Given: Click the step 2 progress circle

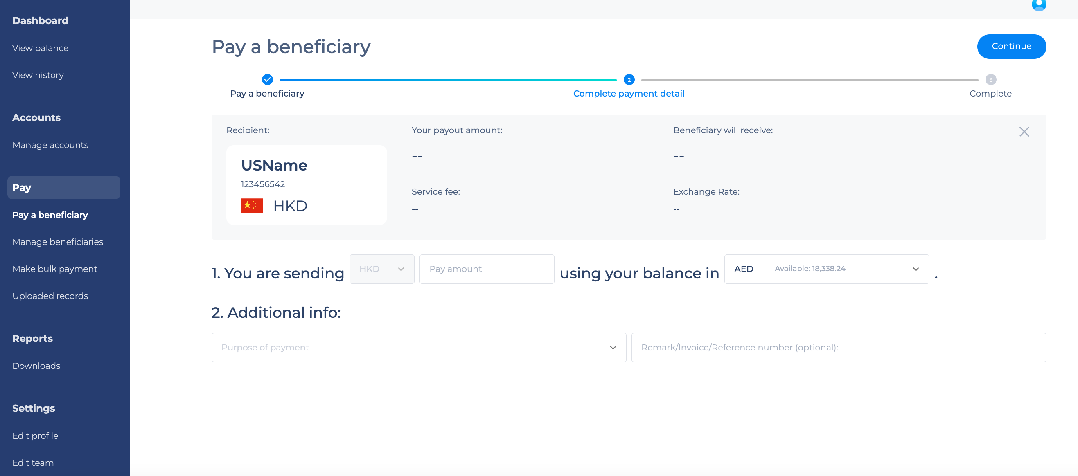Looking at the screenshot, I should pyautogui.click(x=629, y=79).
